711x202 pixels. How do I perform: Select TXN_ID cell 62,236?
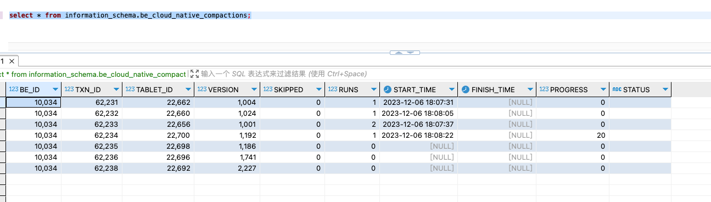91,157
